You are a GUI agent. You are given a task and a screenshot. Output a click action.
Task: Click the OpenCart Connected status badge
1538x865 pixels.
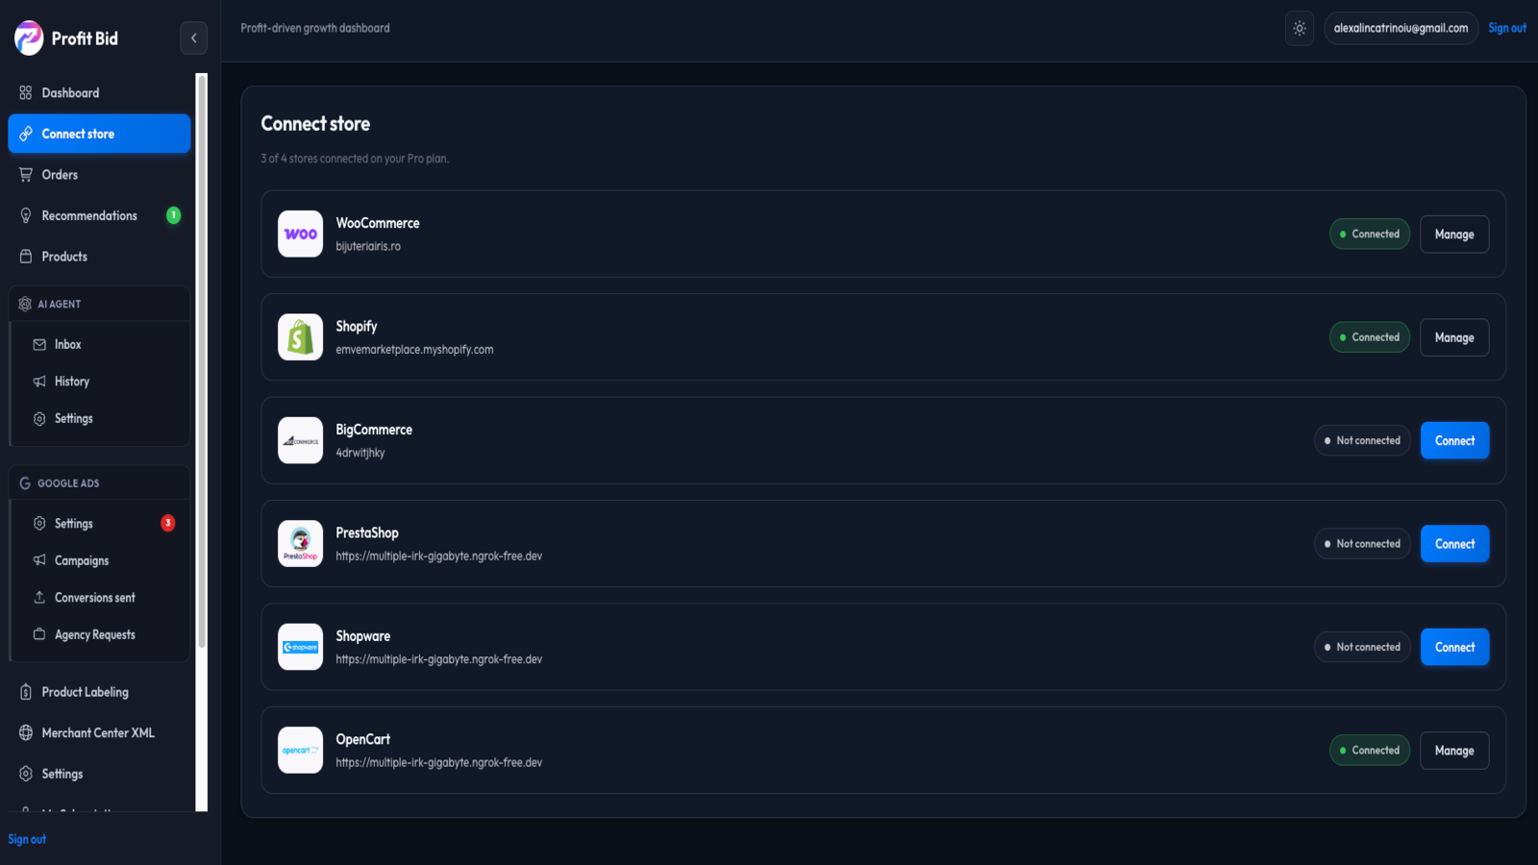point(1370,751)
